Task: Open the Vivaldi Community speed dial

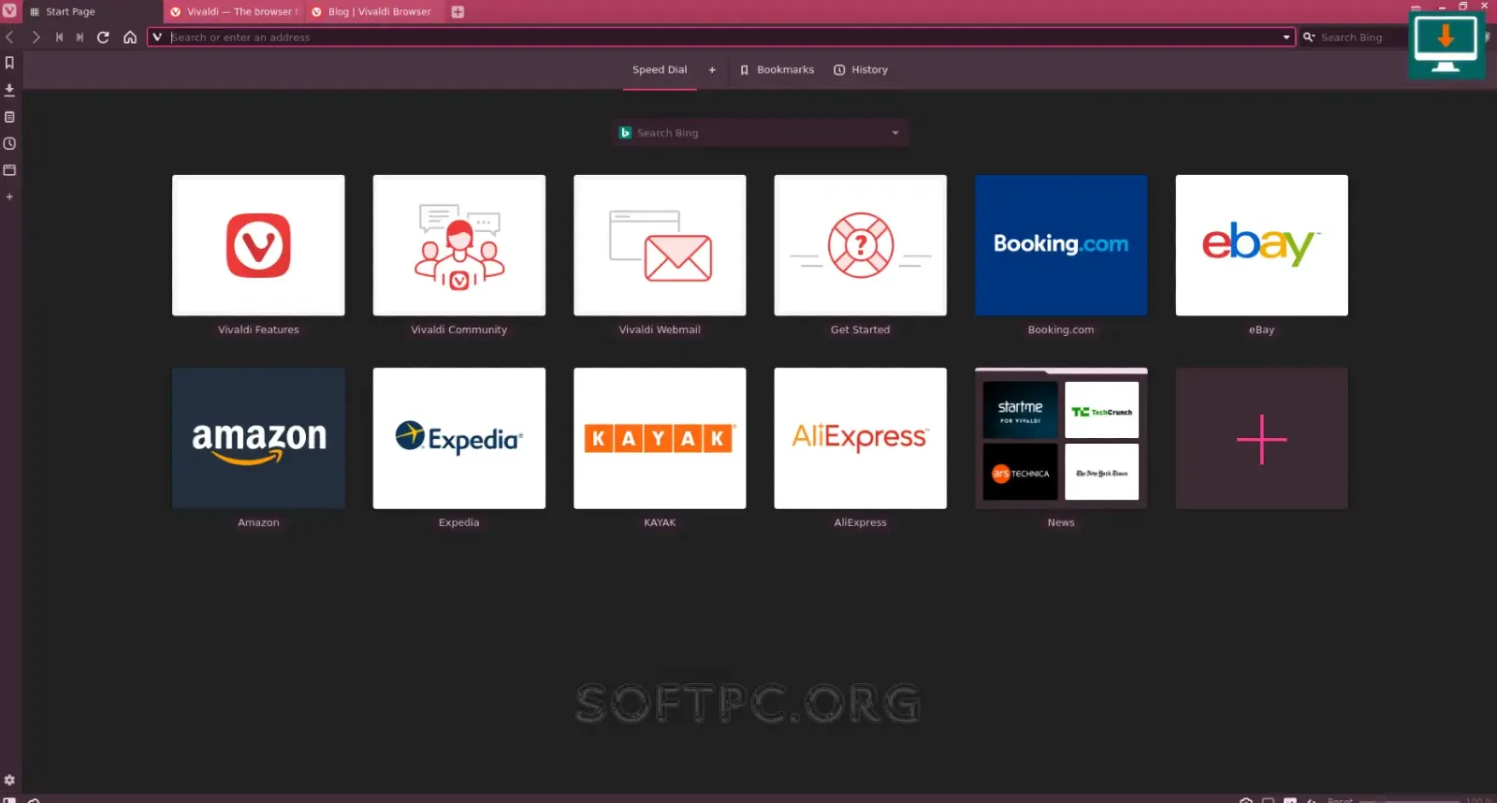Action: pos(459,245)
